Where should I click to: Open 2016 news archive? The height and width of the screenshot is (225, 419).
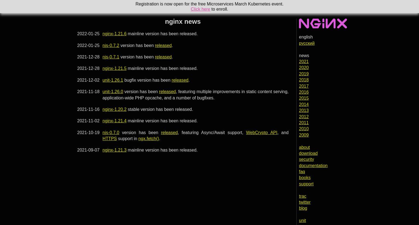pyautogui.click(x=304, y=92)
